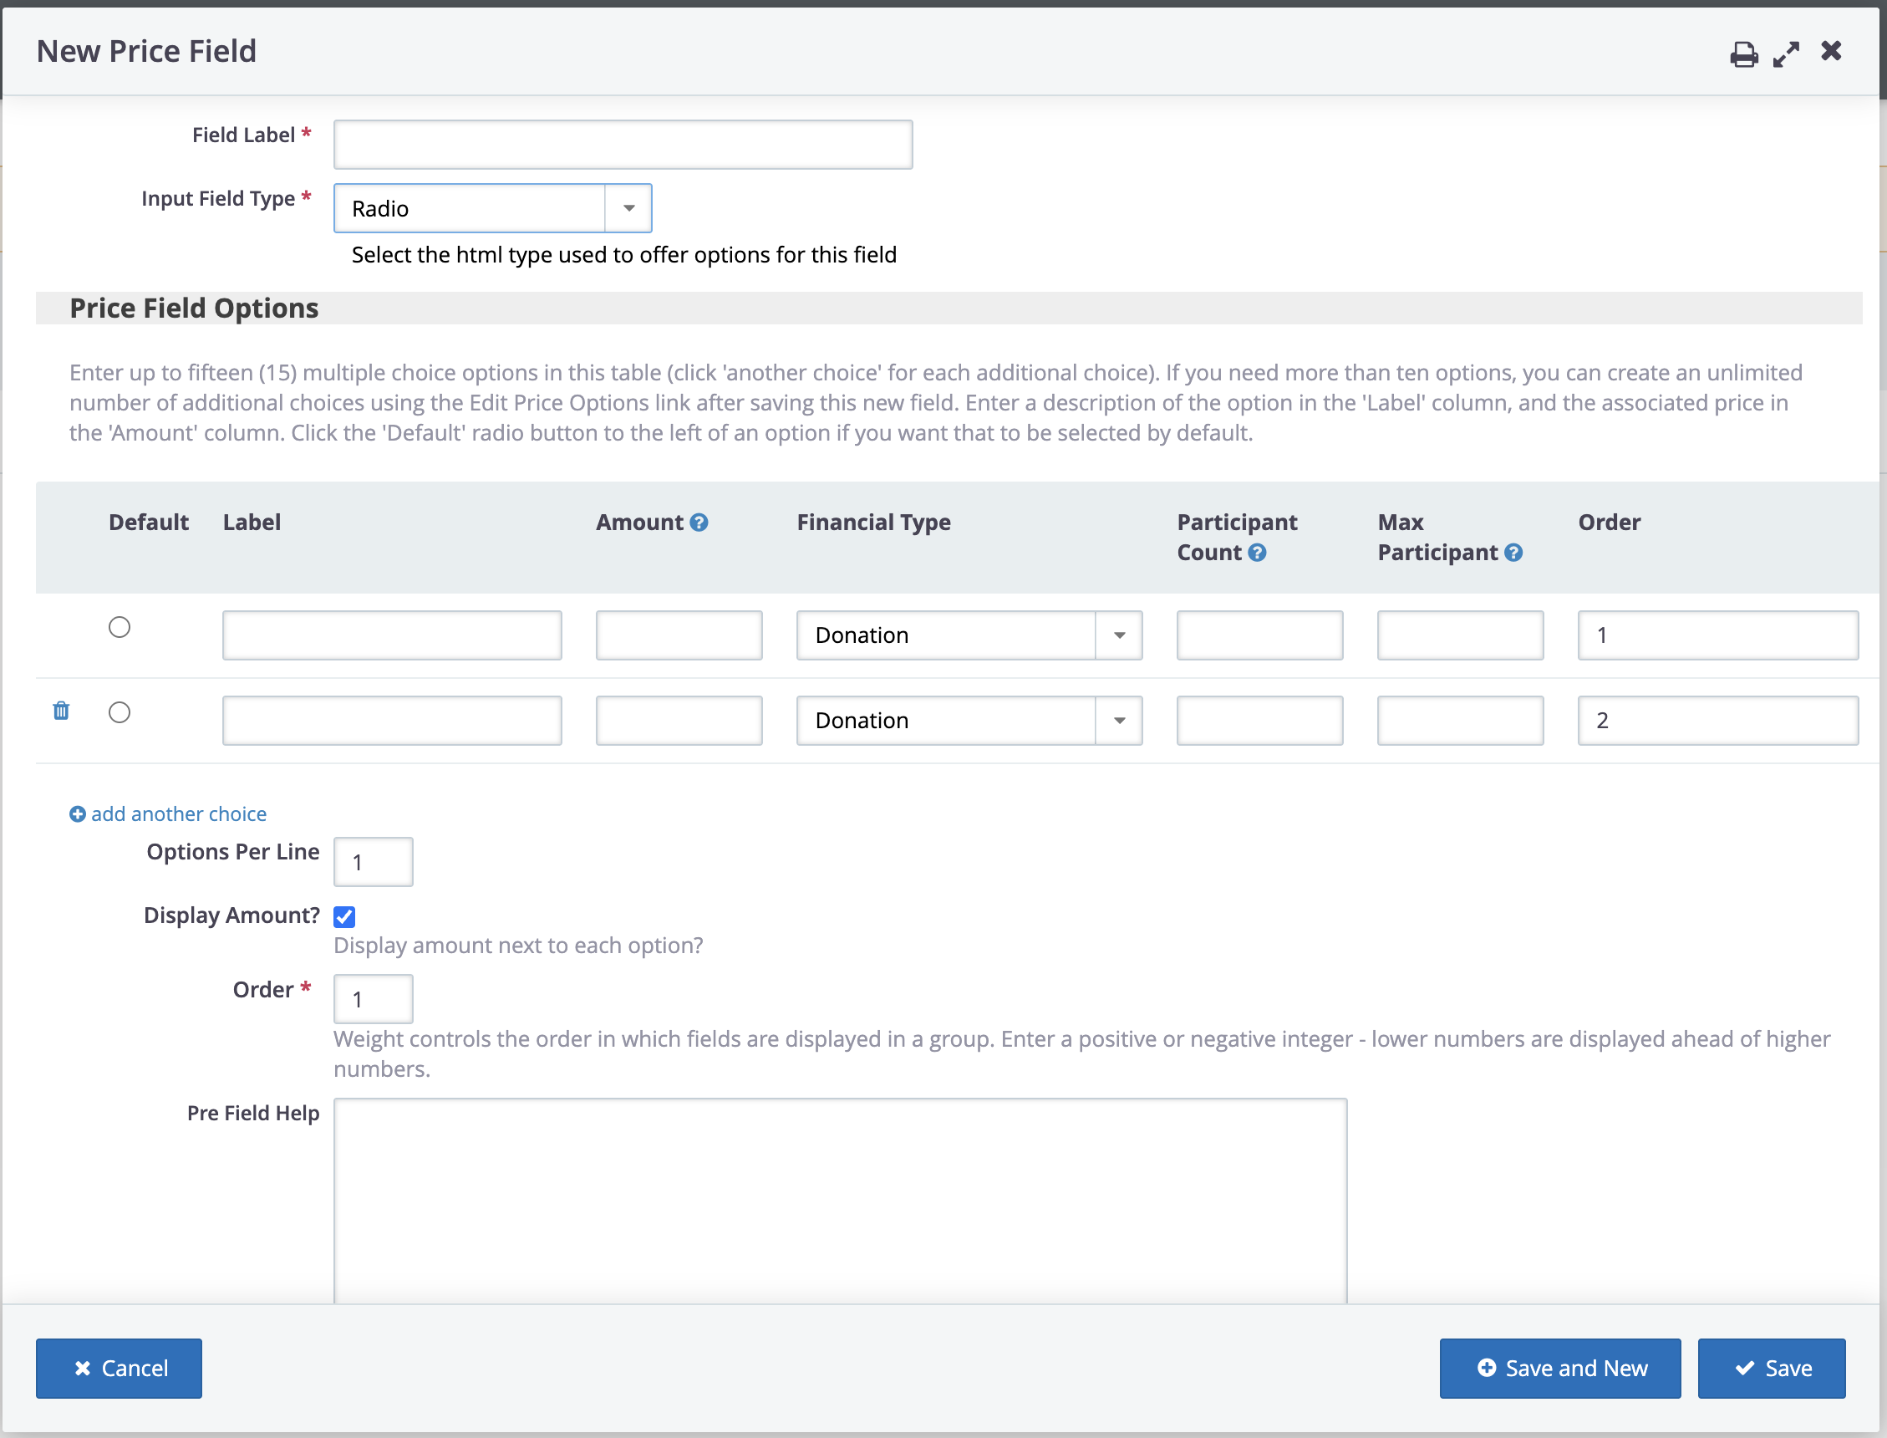The width and height of the screenshot is (1887, 1438).
Task: Click the fullscreen expand arrows icon
Action: tap(1786, 54)
